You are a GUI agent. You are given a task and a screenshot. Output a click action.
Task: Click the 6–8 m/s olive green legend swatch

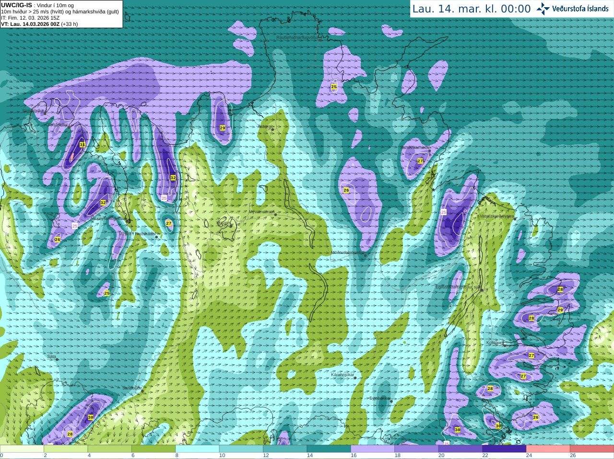coord(153,449)
